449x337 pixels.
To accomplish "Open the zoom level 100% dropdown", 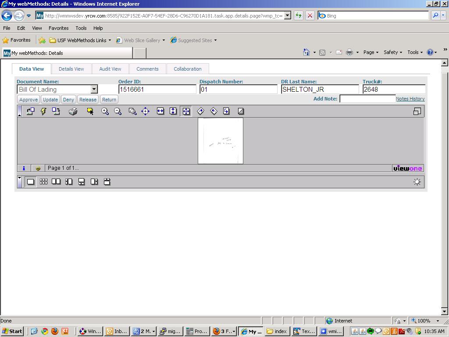I will (438, 321).
